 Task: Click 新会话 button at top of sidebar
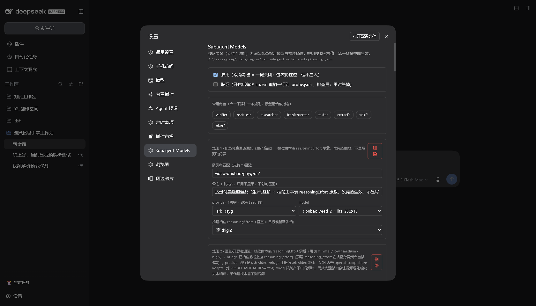click(x=45, y=28)
